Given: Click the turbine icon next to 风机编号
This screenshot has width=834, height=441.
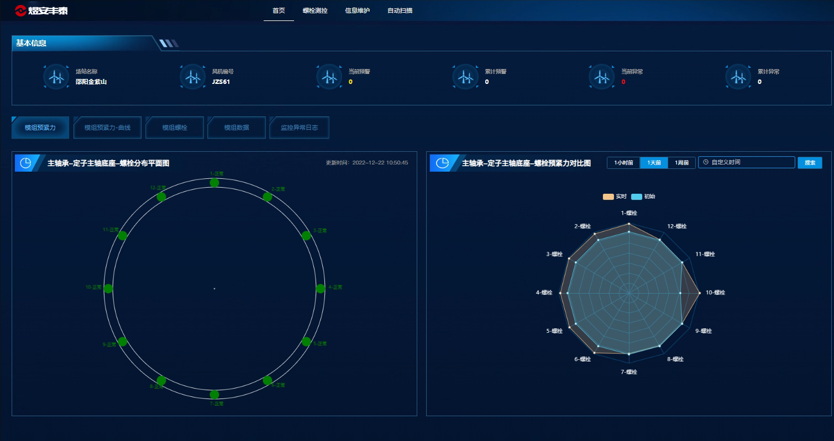Looking at the screenshot, I should 192,77.
